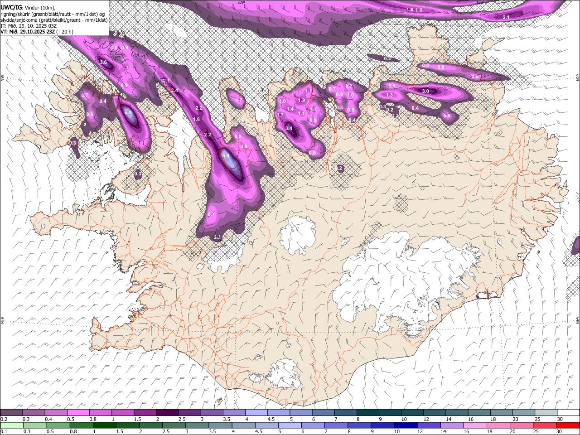
Task: Click the 1.9 precipitation value on the map
Action: (x=301, y=101)
